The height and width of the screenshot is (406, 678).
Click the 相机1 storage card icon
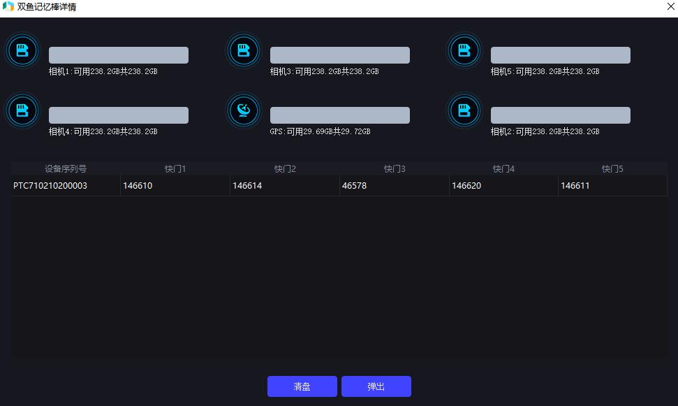pyautogui.click(x=22, y=50)
